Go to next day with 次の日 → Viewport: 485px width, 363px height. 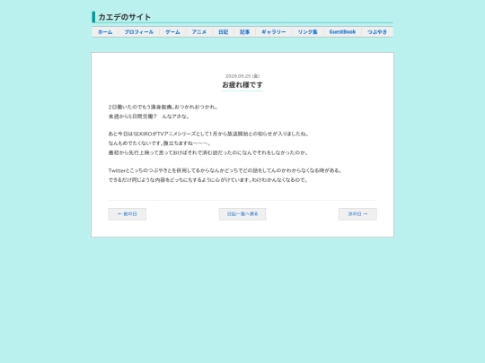pos(357,214)
